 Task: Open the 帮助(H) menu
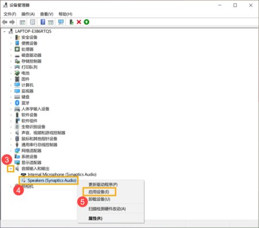[x=66, y=14]
